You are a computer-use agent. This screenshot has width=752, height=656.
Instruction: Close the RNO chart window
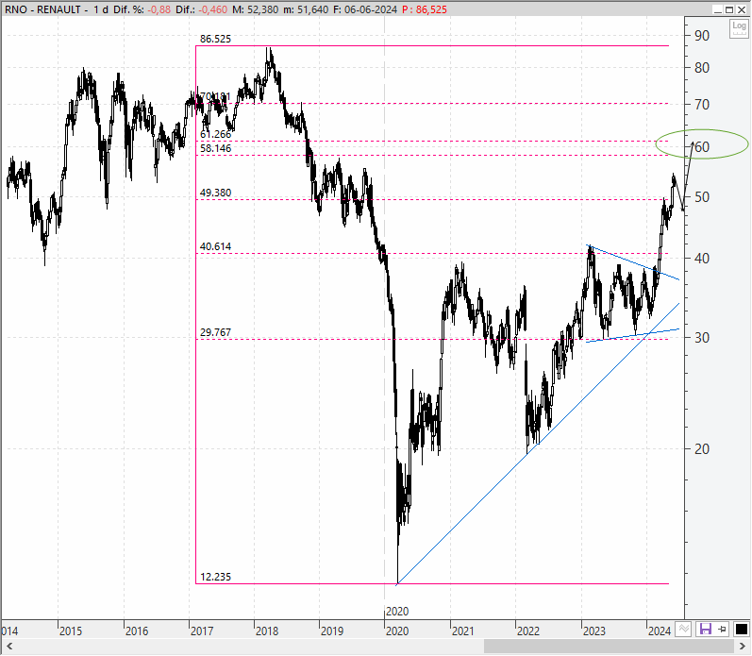pyautogui.click(x=742, y=9)
